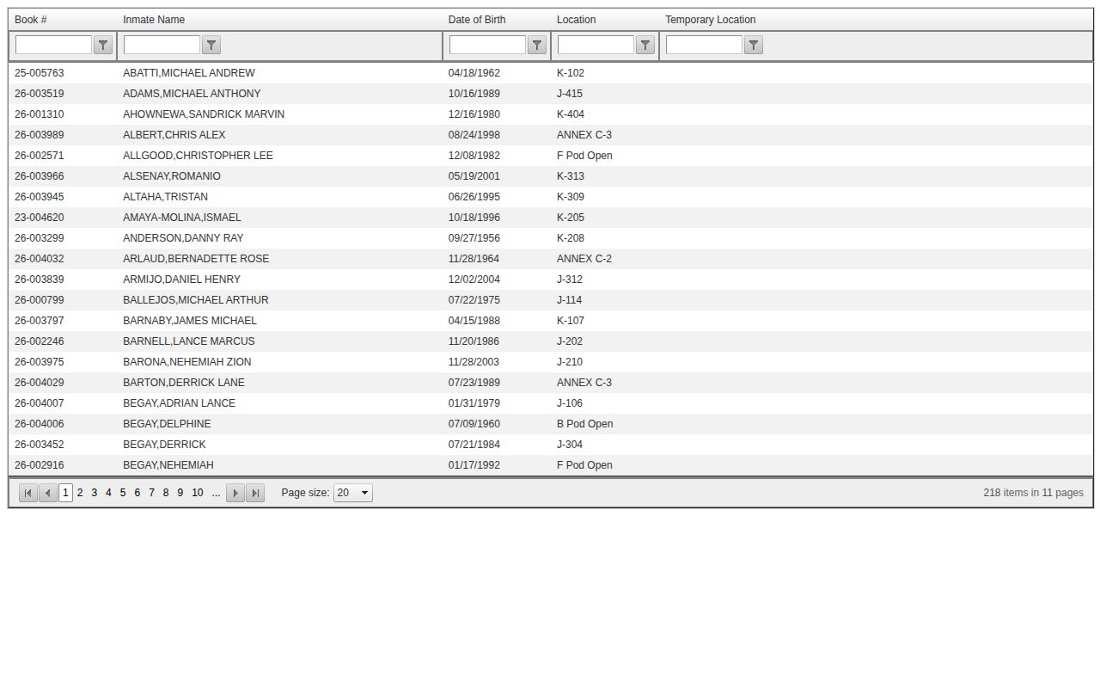Select birth date 05/19/2001
The image size is (1100, 688).
coord(474,176)
